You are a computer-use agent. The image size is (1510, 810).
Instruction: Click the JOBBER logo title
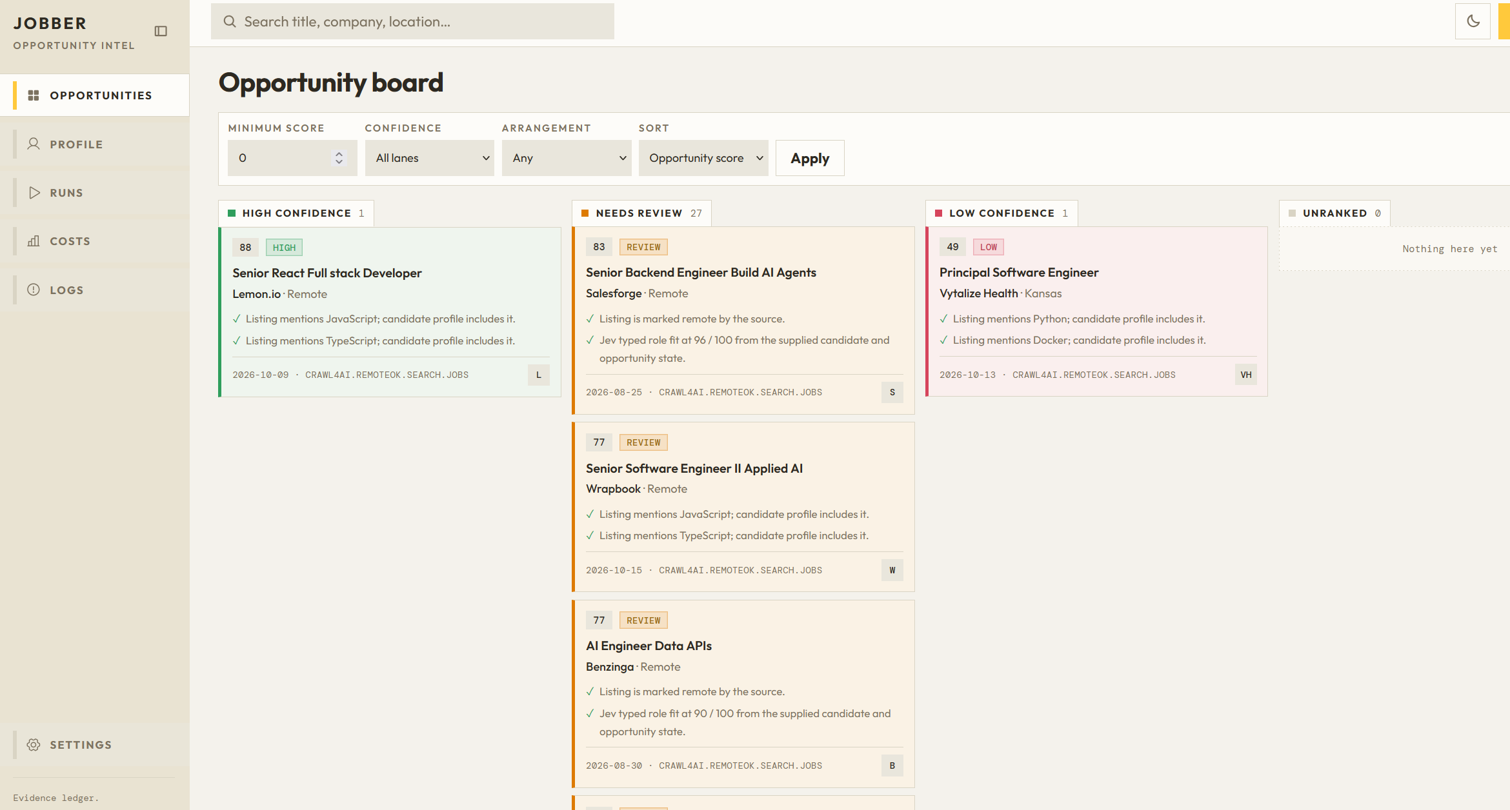50,23
